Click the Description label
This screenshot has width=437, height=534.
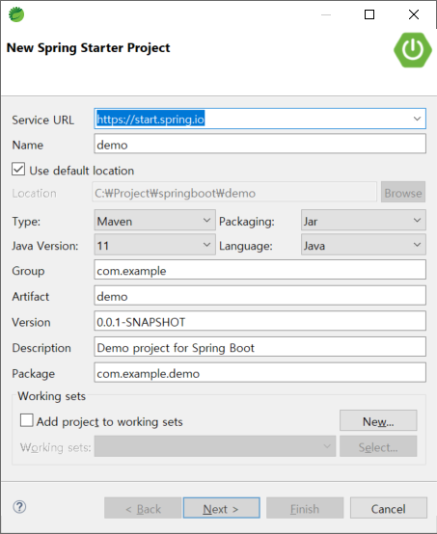pyautogui.click(x=41, y=348)
